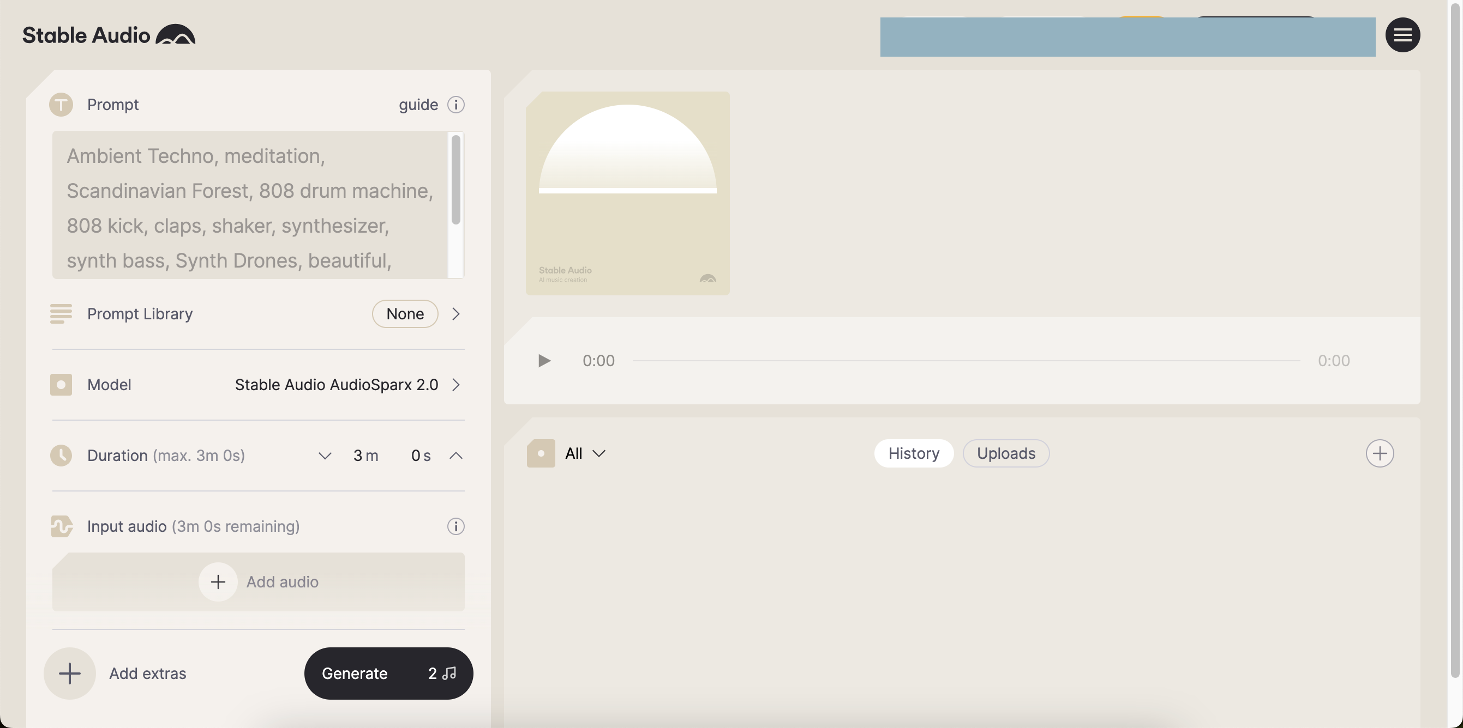The height and width of the screenshot is (728, 1463).
Task: Open the hamburger menu icon
Action: 1402,35
